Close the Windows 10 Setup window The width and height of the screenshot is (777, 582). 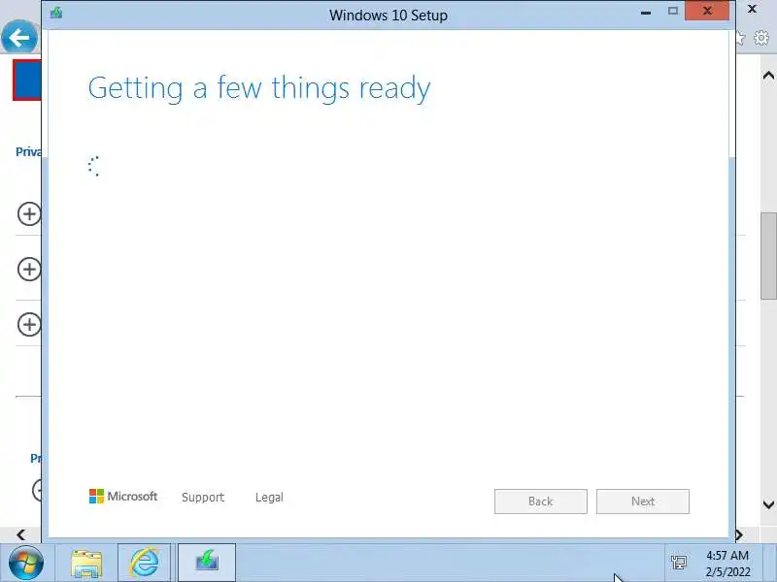pos(707,11)
